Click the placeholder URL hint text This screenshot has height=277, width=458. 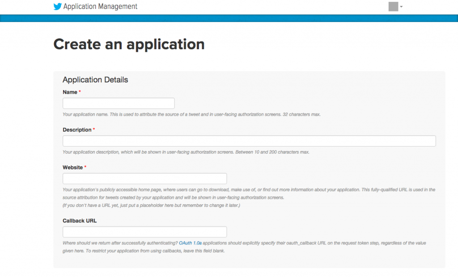coord(151,206)
